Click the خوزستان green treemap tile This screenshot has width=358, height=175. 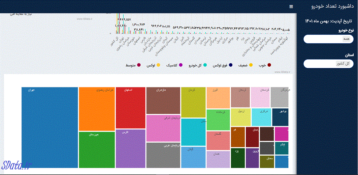pyautogui.click(x=97, y=150)
